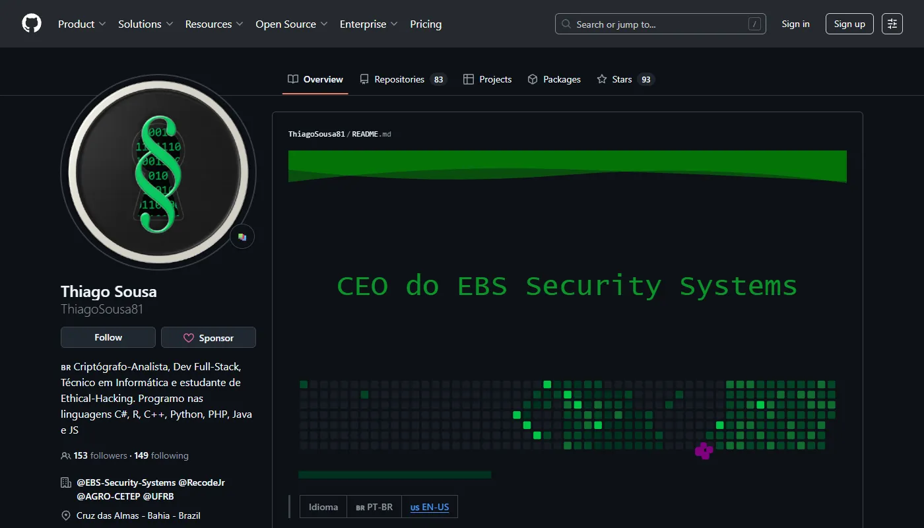The width and height of the screenshot is (924, 528).
Task: Click the green wave header banner image
Action: (568, 166)
